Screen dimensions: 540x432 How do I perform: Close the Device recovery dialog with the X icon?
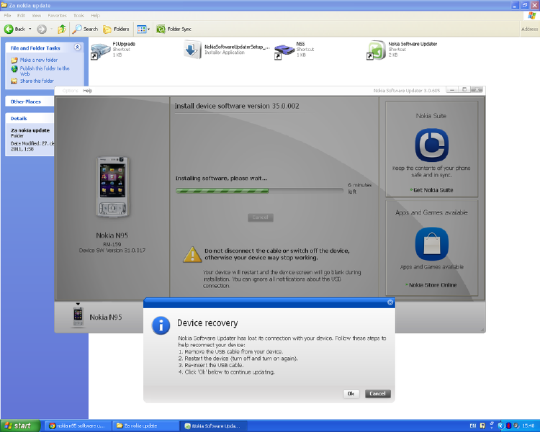(x=390, y=302)
